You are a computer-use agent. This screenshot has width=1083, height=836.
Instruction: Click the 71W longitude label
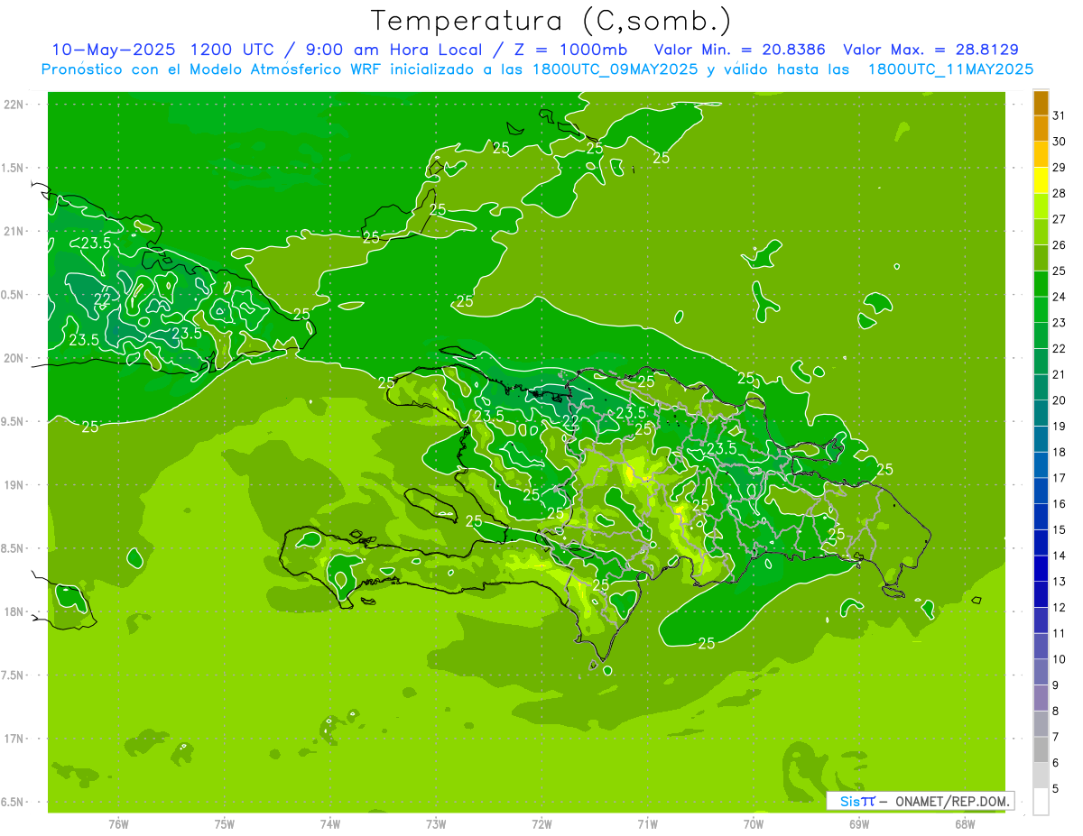[x=647, y=824]
